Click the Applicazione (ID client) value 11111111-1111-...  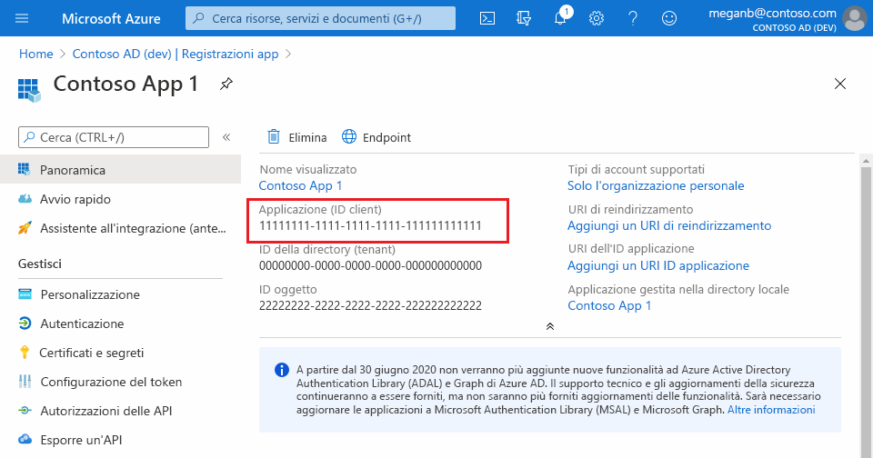[x=370, y=225]
